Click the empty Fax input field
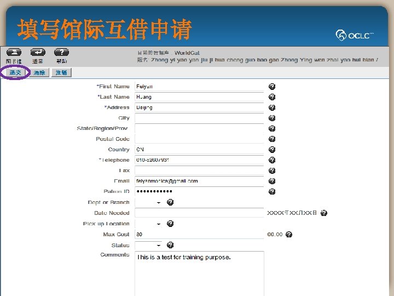The width and height of the screenshot is (394, 296). [x=199, y=170]
